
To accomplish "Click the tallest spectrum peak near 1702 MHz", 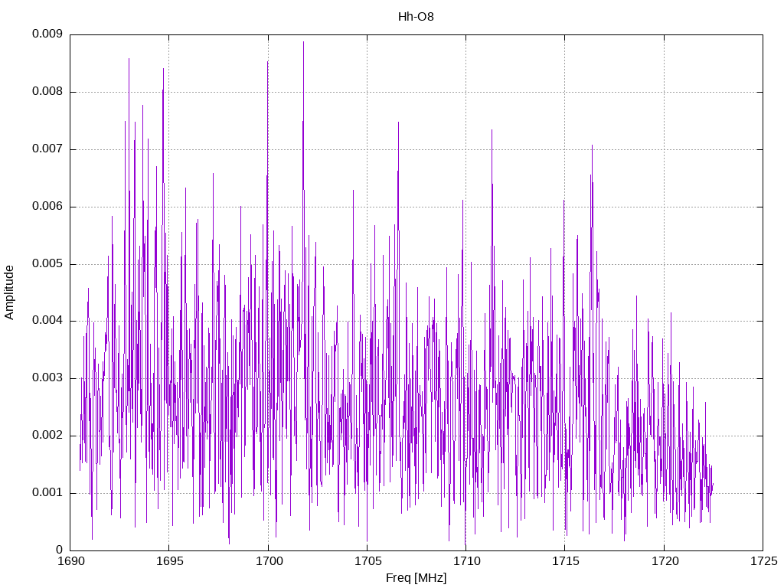I will click(303, 43).
